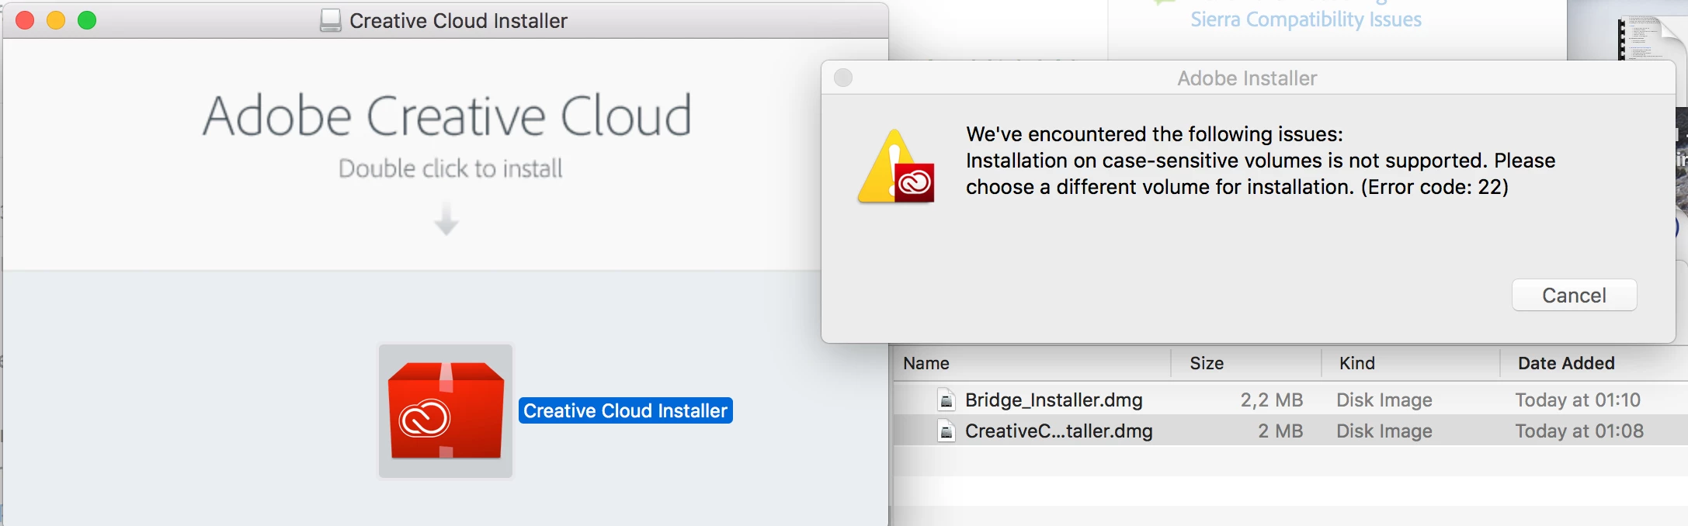Click the Double click to install text
1688x526 pixels.
(450, 168)
